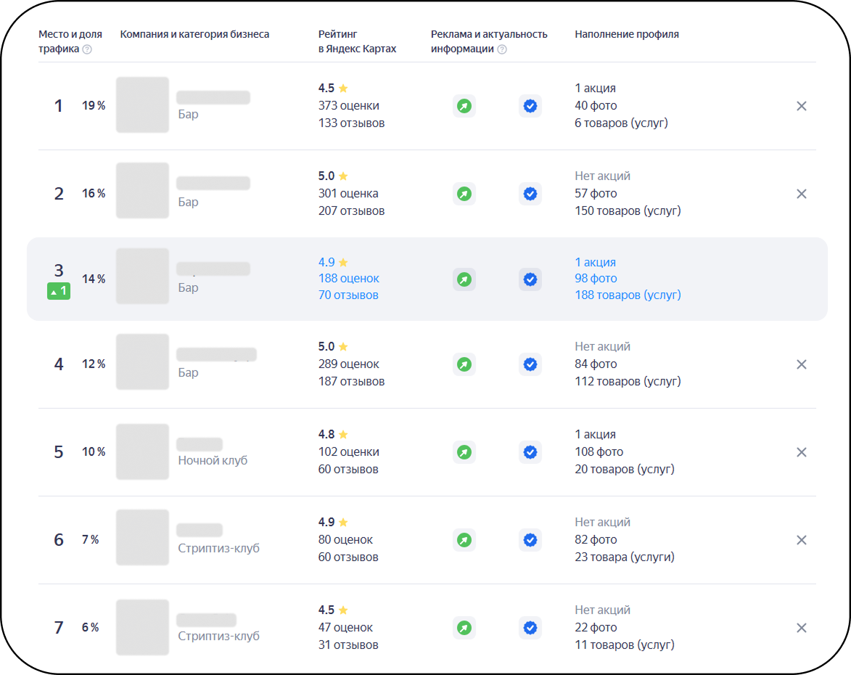Open the '188 оценок' link
The image size is (851, 675).
(x=348, y=279)
